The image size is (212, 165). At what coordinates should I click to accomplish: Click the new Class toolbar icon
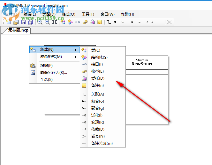(x=63, y=22)
